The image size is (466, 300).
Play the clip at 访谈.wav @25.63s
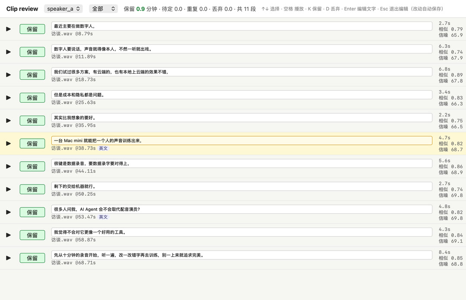(x=8, y=98)
